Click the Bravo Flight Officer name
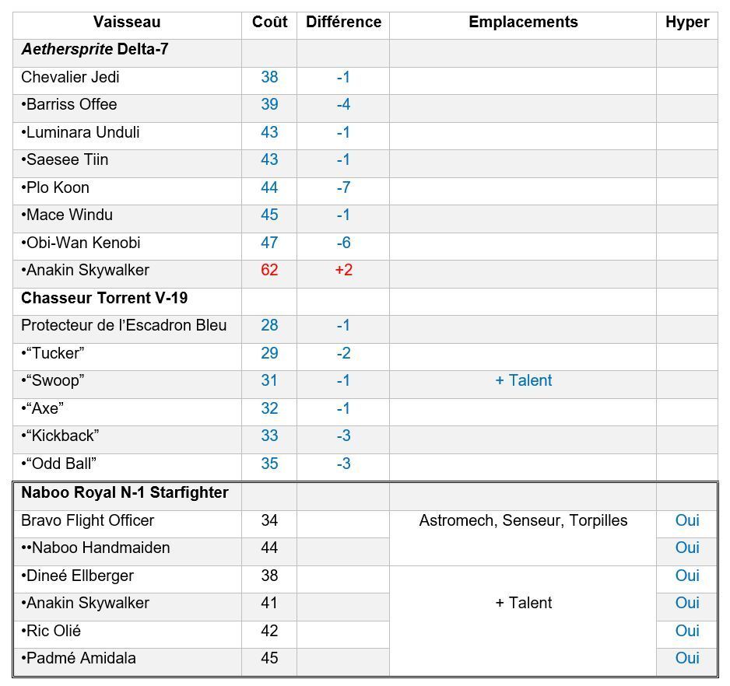The image size is (730, 686). point(87,520)
